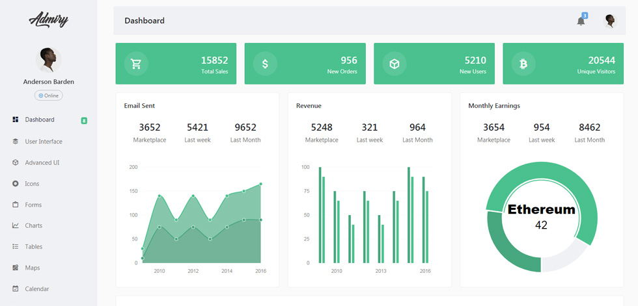Expand the Charts sidebar section

pyautogui.click(x=33, y=225)
